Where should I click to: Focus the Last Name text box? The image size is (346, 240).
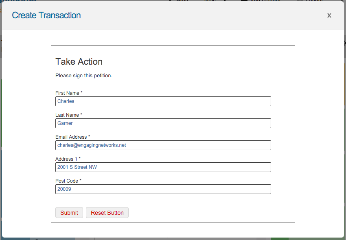coord(163,123)
